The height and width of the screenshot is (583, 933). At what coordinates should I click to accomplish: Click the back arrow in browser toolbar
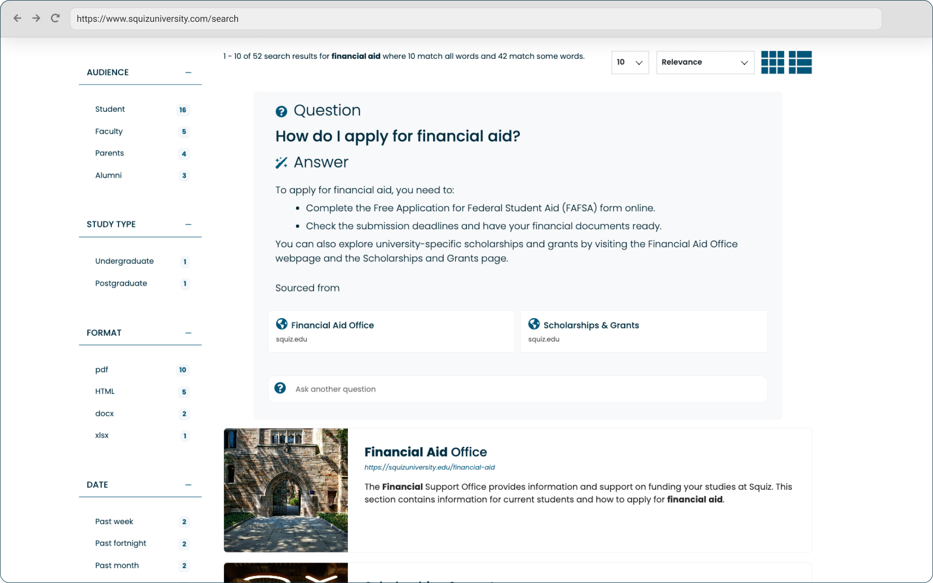[x=17, y=18]
